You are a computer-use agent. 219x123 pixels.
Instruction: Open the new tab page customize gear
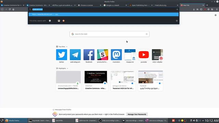click(216, 15)
